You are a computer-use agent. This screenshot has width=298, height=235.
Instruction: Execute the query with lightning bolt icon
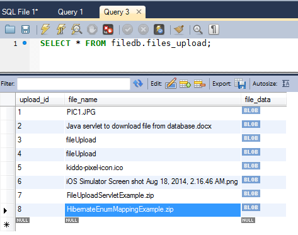[45, 30]
